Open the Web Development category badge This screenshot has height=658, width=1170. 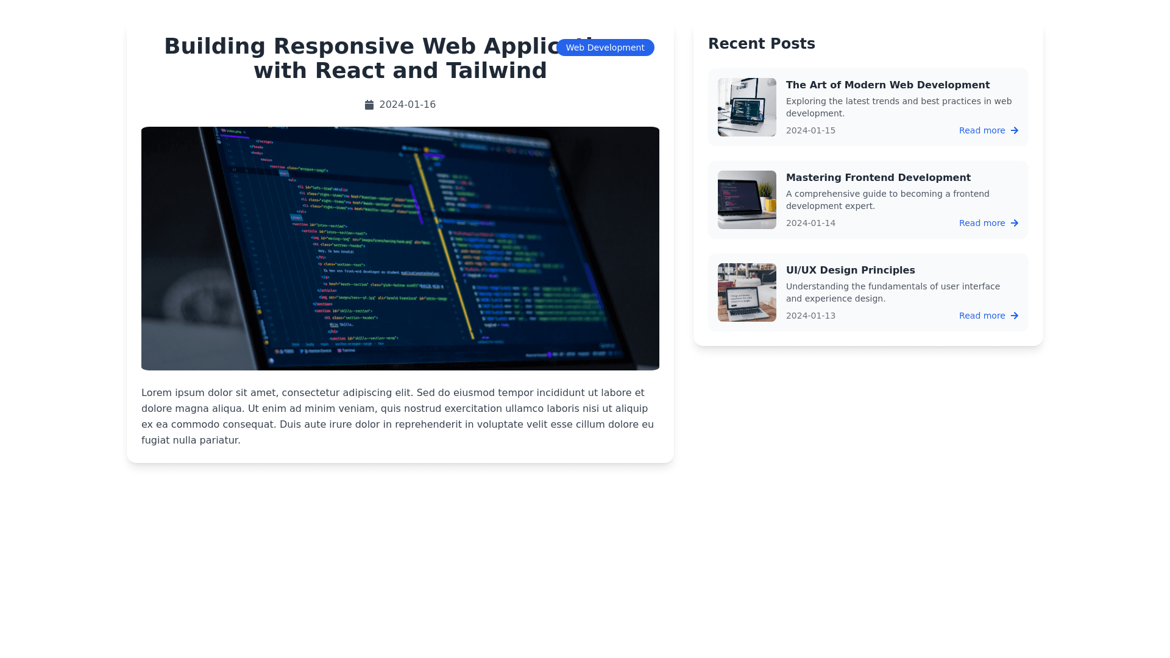pos(604,48)
